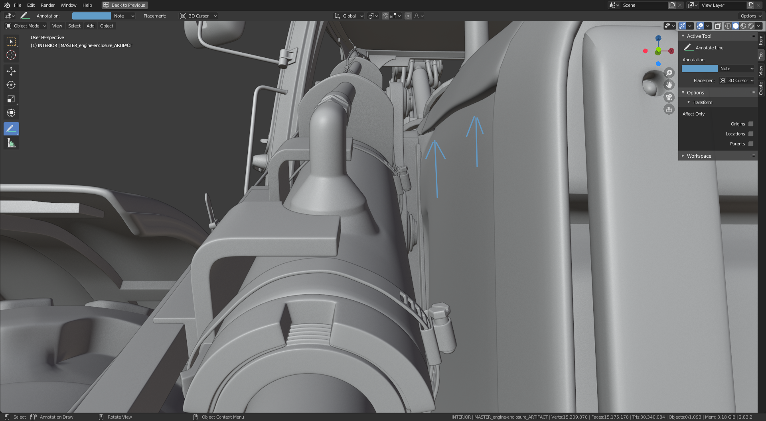Select the Measure tool

[11, 143]
